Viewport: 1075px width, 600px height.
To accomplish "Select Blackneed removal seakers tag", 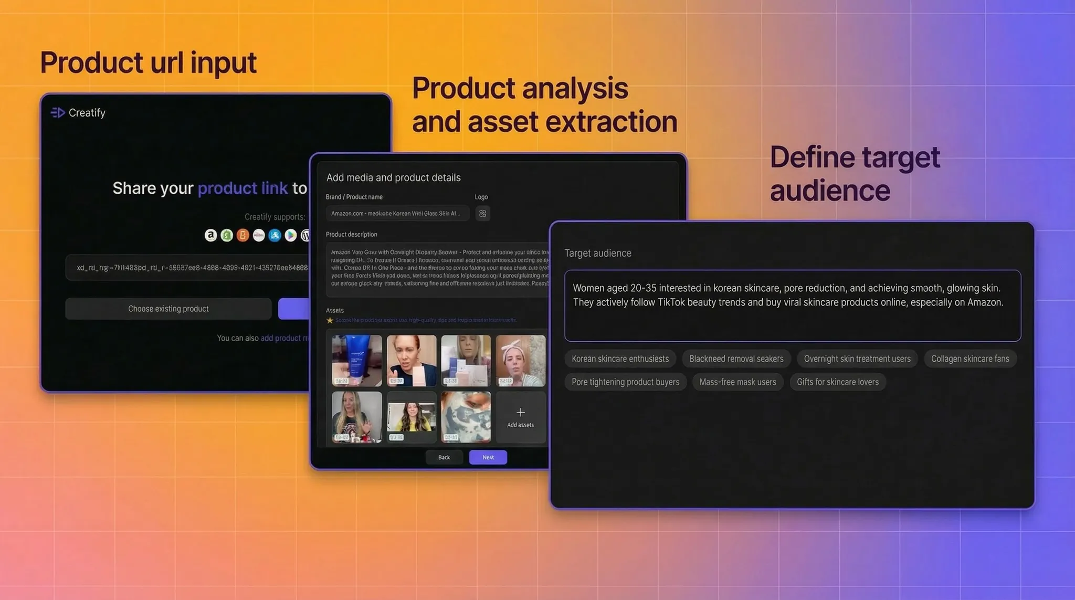I will point(736,359).
